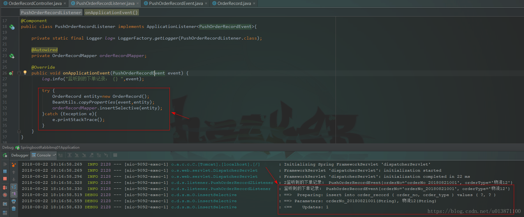Toggle Mute Breakpoints in debug sidebar

5,195
